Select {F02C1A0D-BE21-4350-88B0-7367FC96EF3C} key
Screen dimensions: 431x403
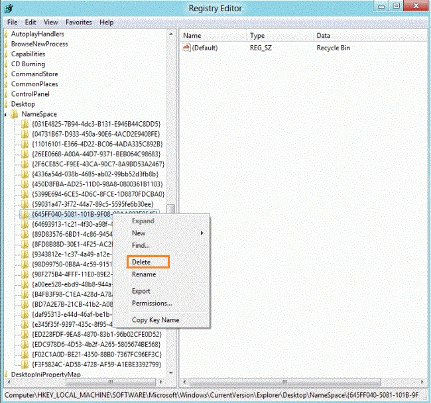97,355
